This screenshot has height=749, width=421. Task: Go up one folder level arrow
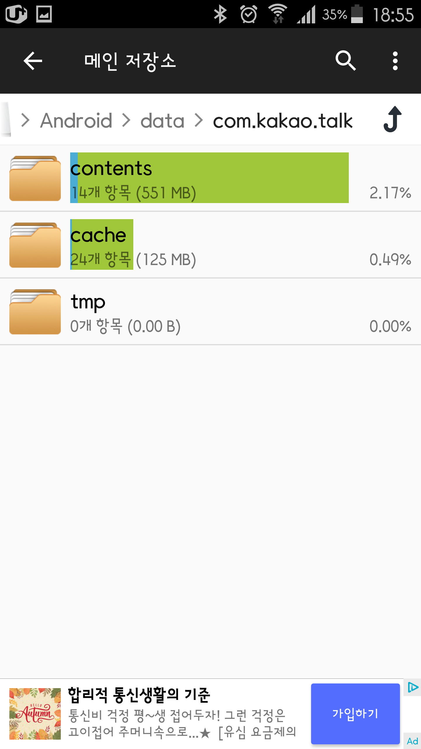[x=393, y=119]
